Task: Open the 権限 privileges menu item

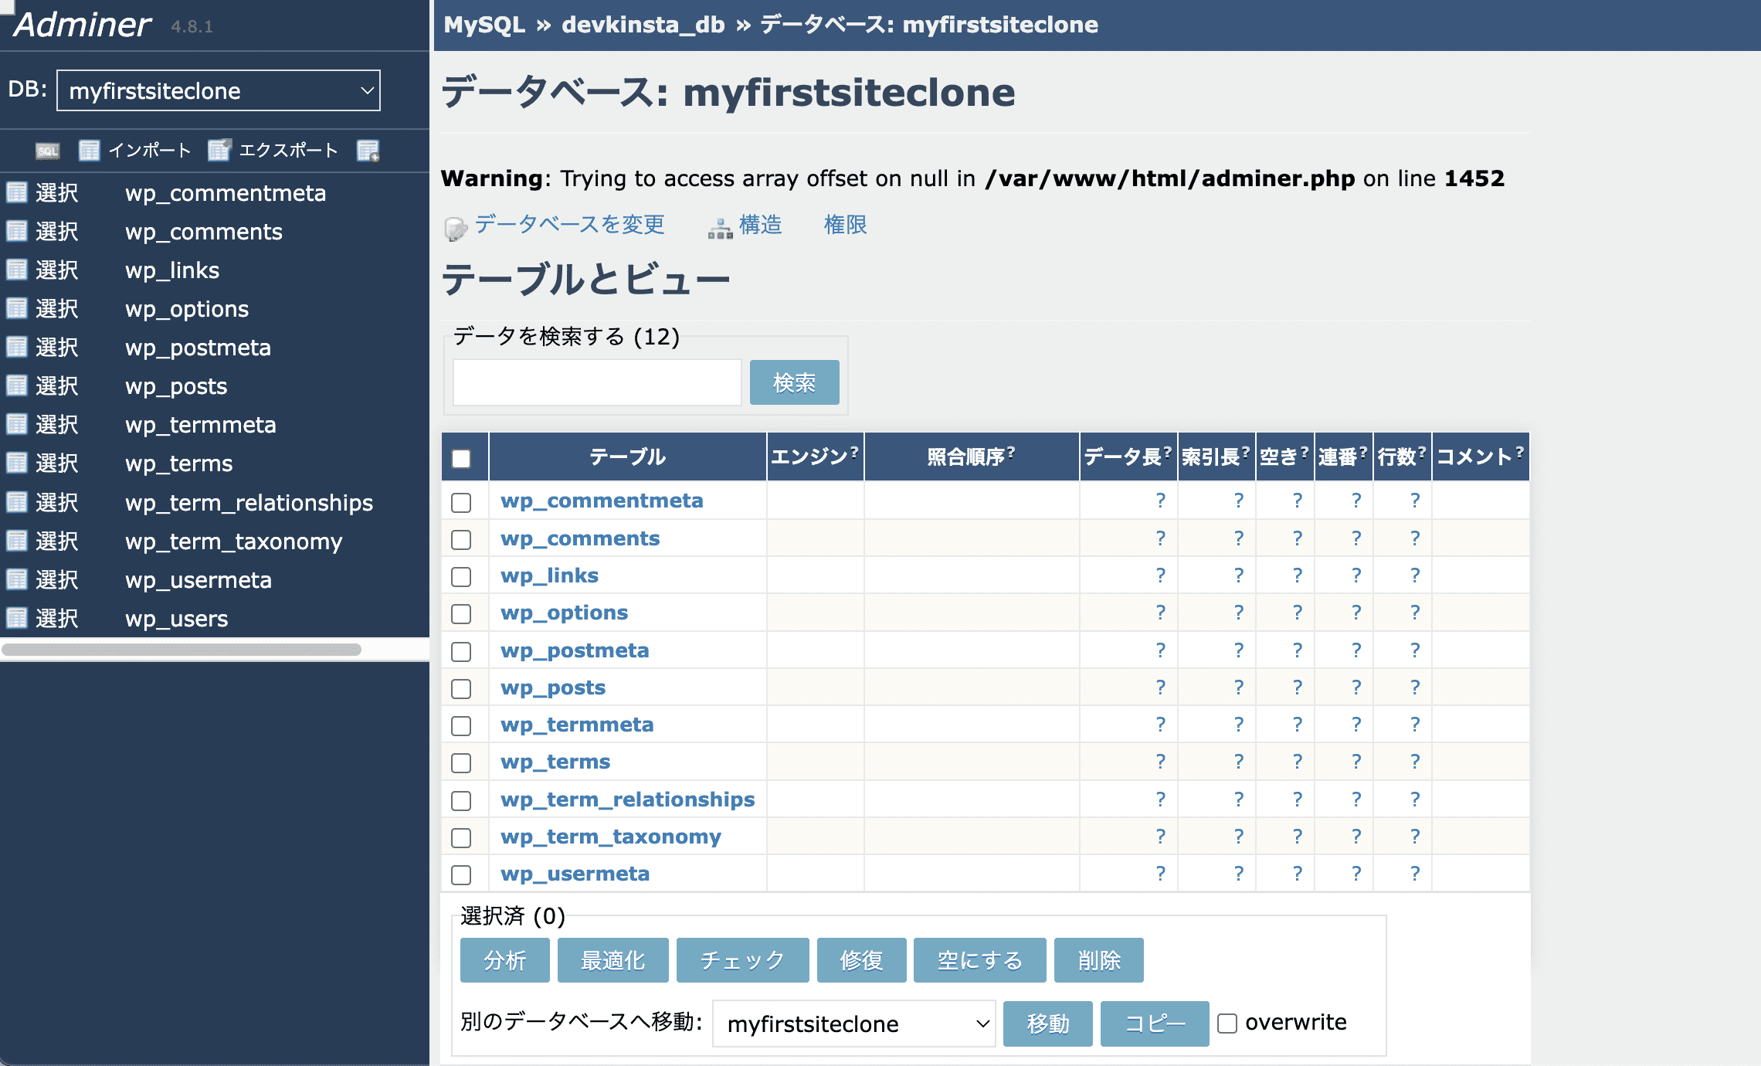Action: click(845, 225)
